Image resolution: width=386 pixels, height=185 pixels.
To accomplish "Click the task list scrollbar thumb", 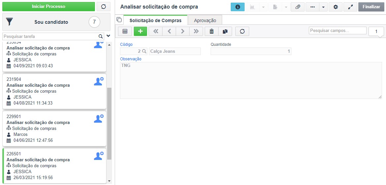I will 109,123.
